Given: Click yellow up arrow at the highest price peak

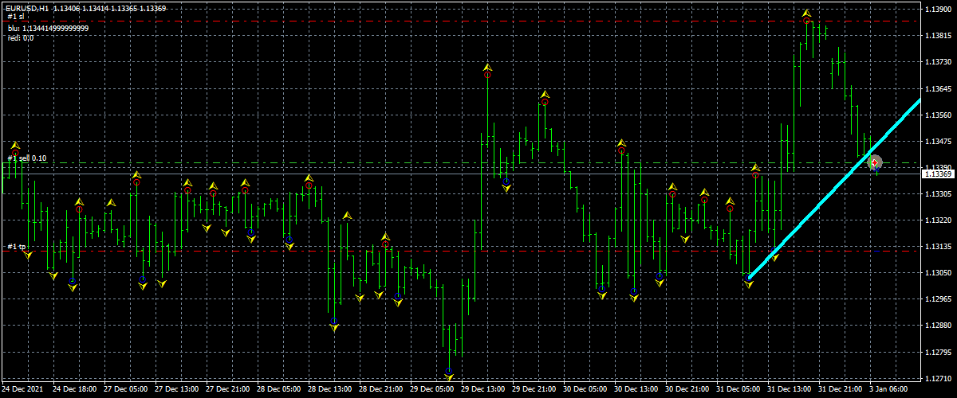Looking at the screenshot, I should (x=807, y=14).
